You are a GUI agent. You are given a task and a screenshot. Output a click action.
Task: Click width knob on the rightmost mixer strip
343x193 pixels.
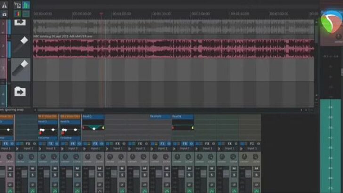pyautogui.click(x=255, y=157)
